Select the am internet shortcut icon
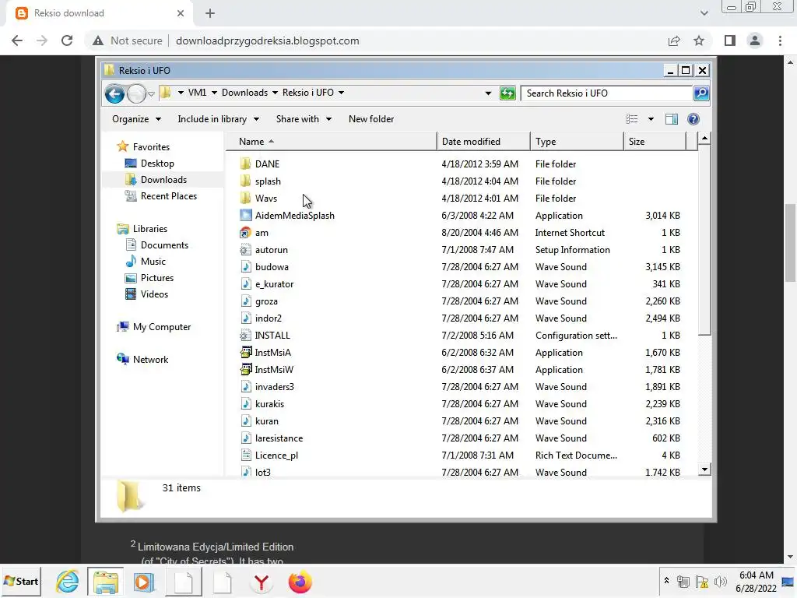The image size is (797, 598). point(245,233)
